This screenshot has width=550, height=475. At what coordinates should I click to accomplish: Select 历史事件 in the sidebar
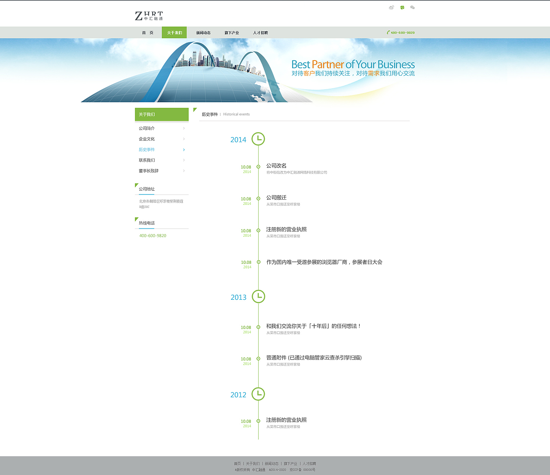coord(147,150)
